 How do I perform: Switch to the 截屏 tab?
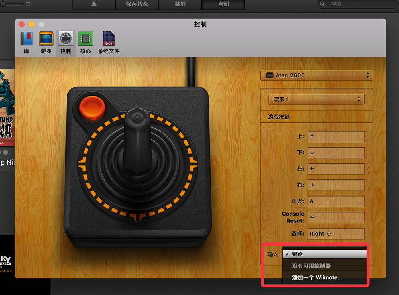(180, 4)
